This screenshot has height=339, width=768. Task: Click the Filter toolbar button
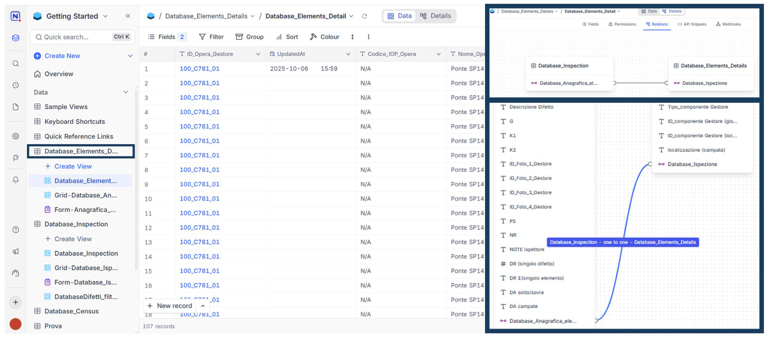pyautogui.click(x=211, y=37)
